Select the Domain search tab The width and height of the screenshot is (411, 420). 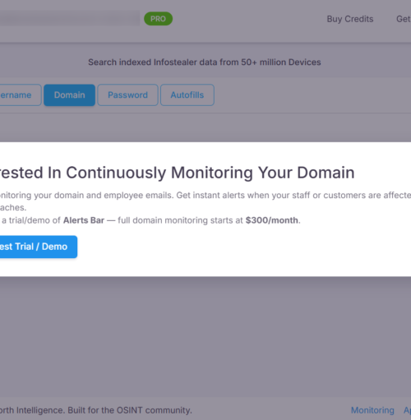pos(69,95)
